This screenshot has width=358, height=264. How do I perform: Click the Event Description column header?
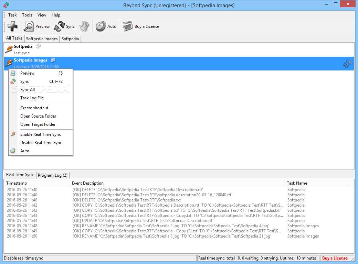177,183
